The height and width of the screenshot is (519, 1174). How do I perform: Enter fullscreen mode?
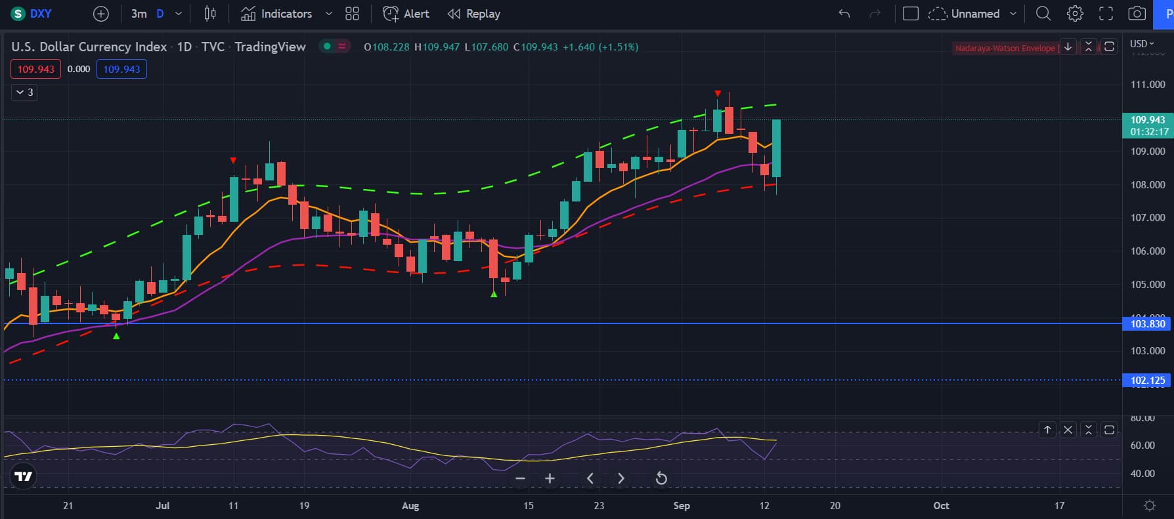(1106, 14)
